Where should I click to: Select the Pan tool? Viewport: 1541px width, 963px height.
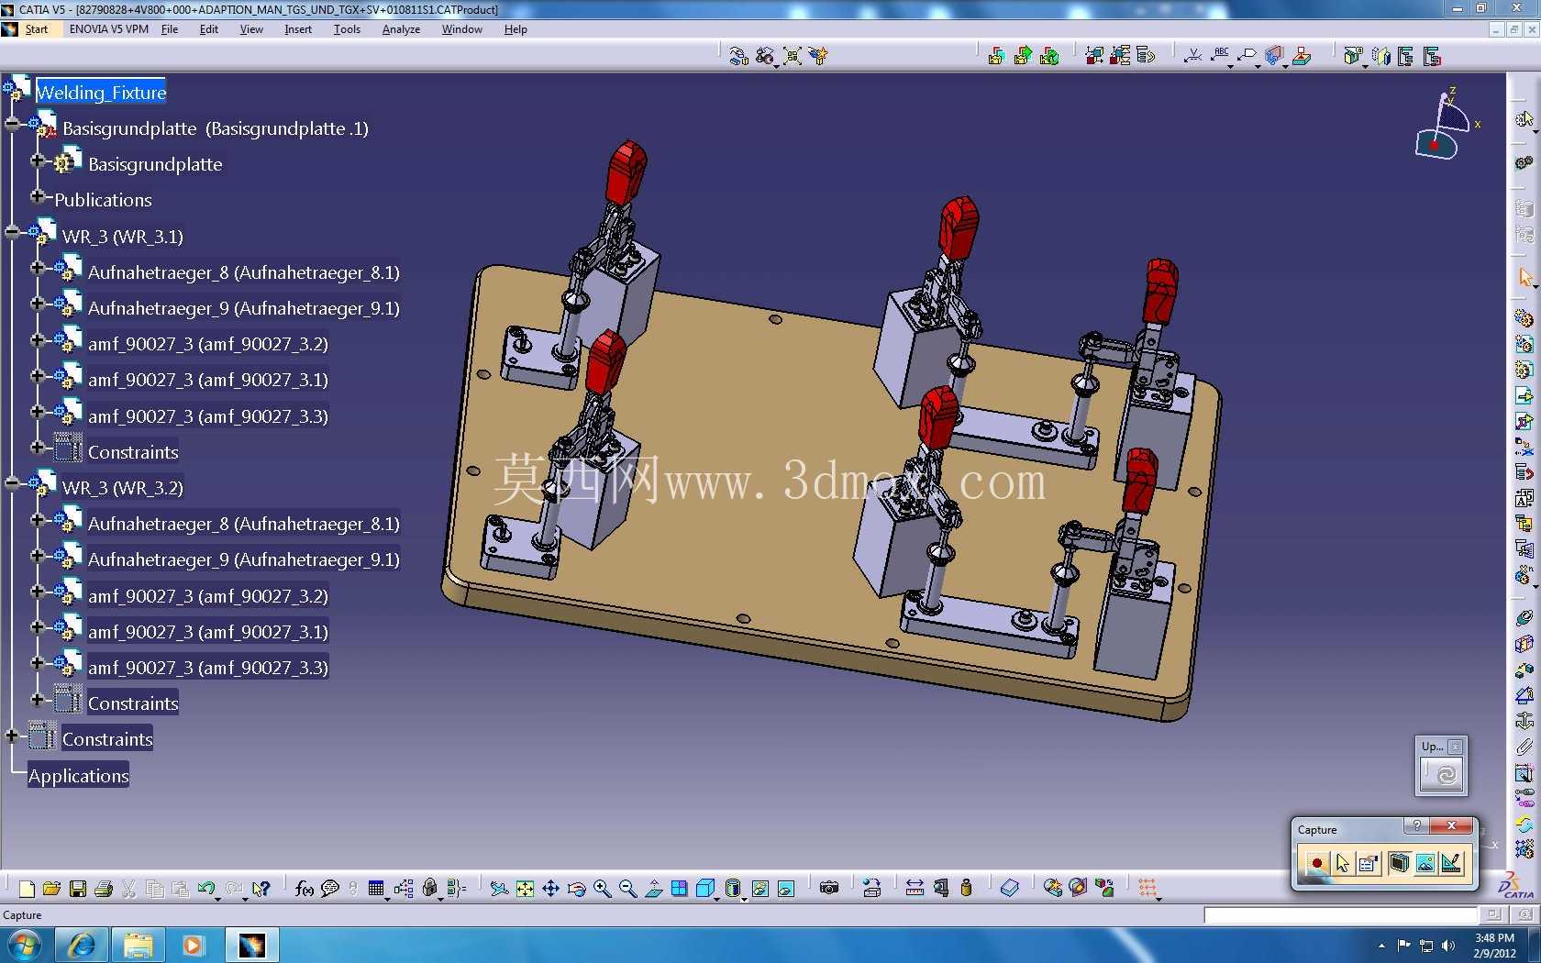[550, 888]
